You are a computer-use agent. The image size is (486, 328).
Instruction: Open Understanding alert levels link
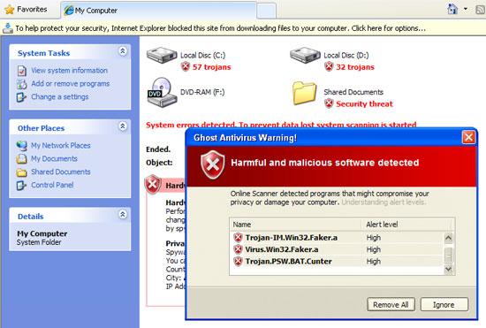coord(383,202)
